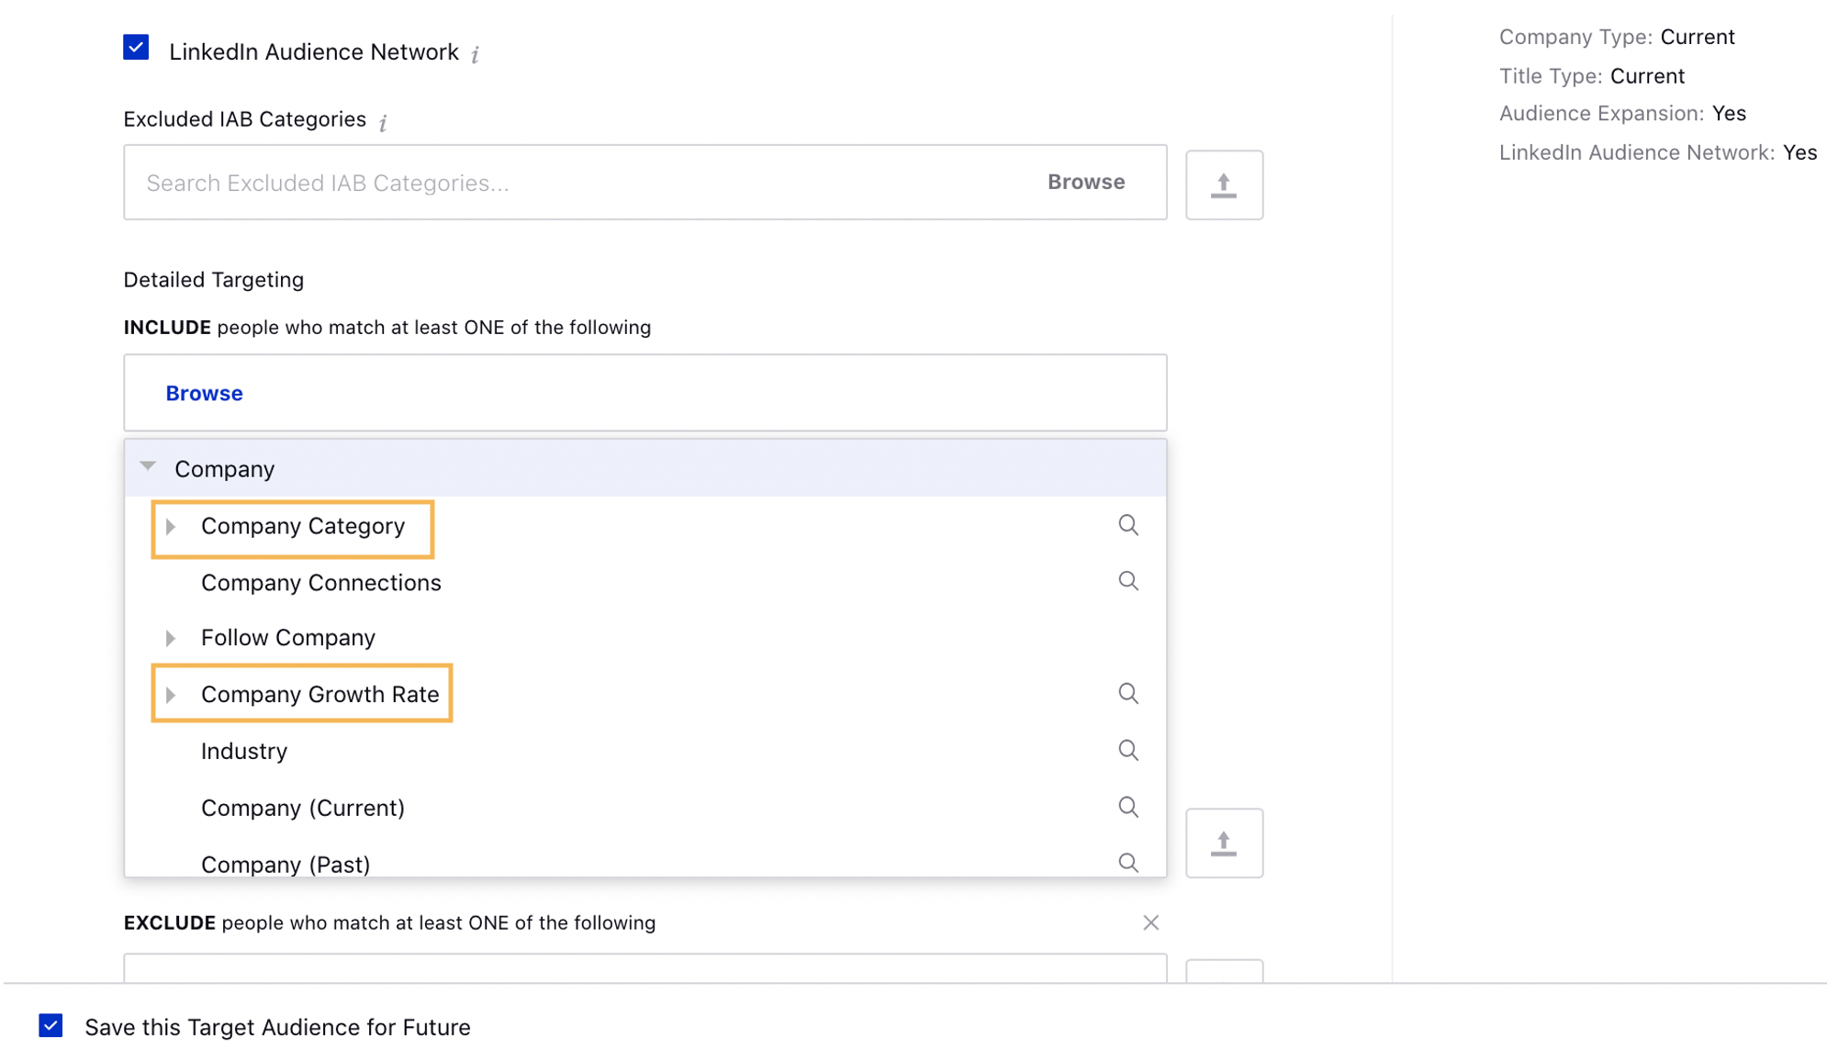The width and height of the screenshot is (1827, 1050).
Task: Select Company (Past) from targeting list
Action: (x=286, y=865)
